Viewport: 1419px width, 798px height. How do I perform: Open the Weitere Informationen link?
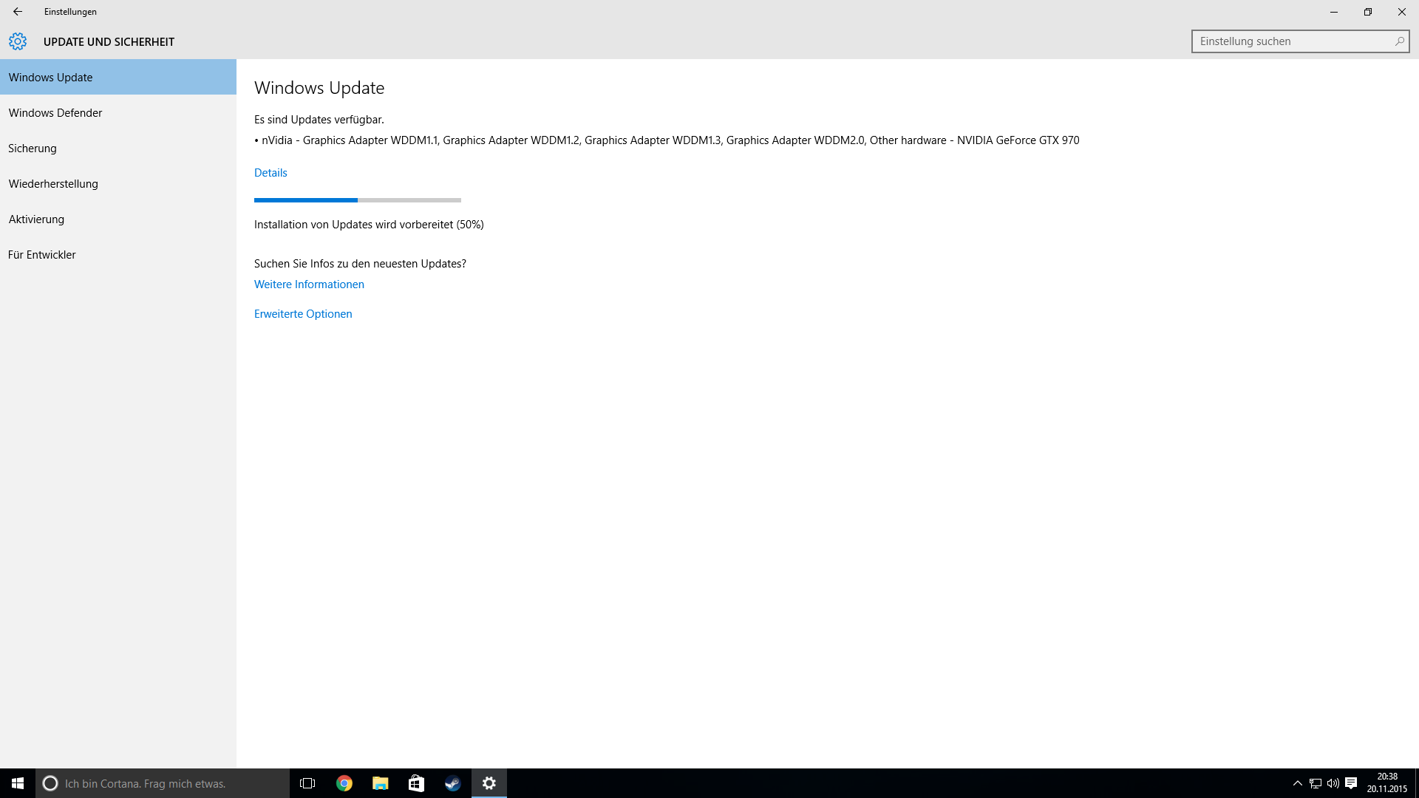309,284
